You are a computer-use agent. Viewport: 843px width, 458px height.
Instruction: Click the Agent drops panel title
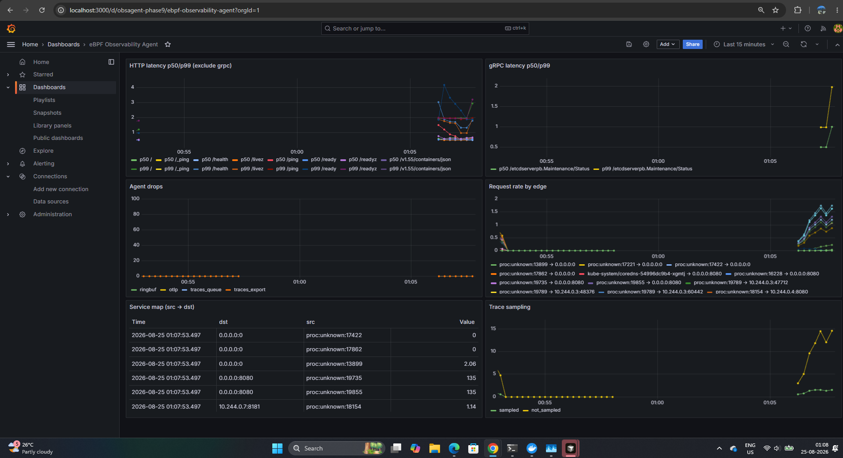146,187
